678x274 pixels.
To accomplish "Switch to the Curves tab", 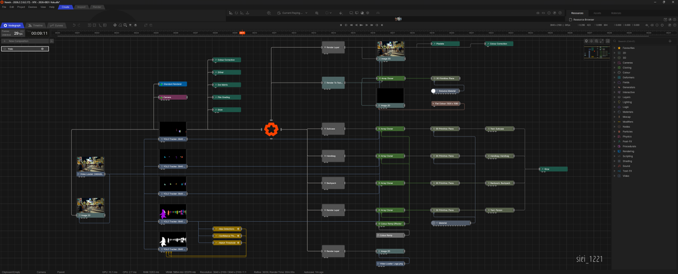I will (x=56, y=25).
